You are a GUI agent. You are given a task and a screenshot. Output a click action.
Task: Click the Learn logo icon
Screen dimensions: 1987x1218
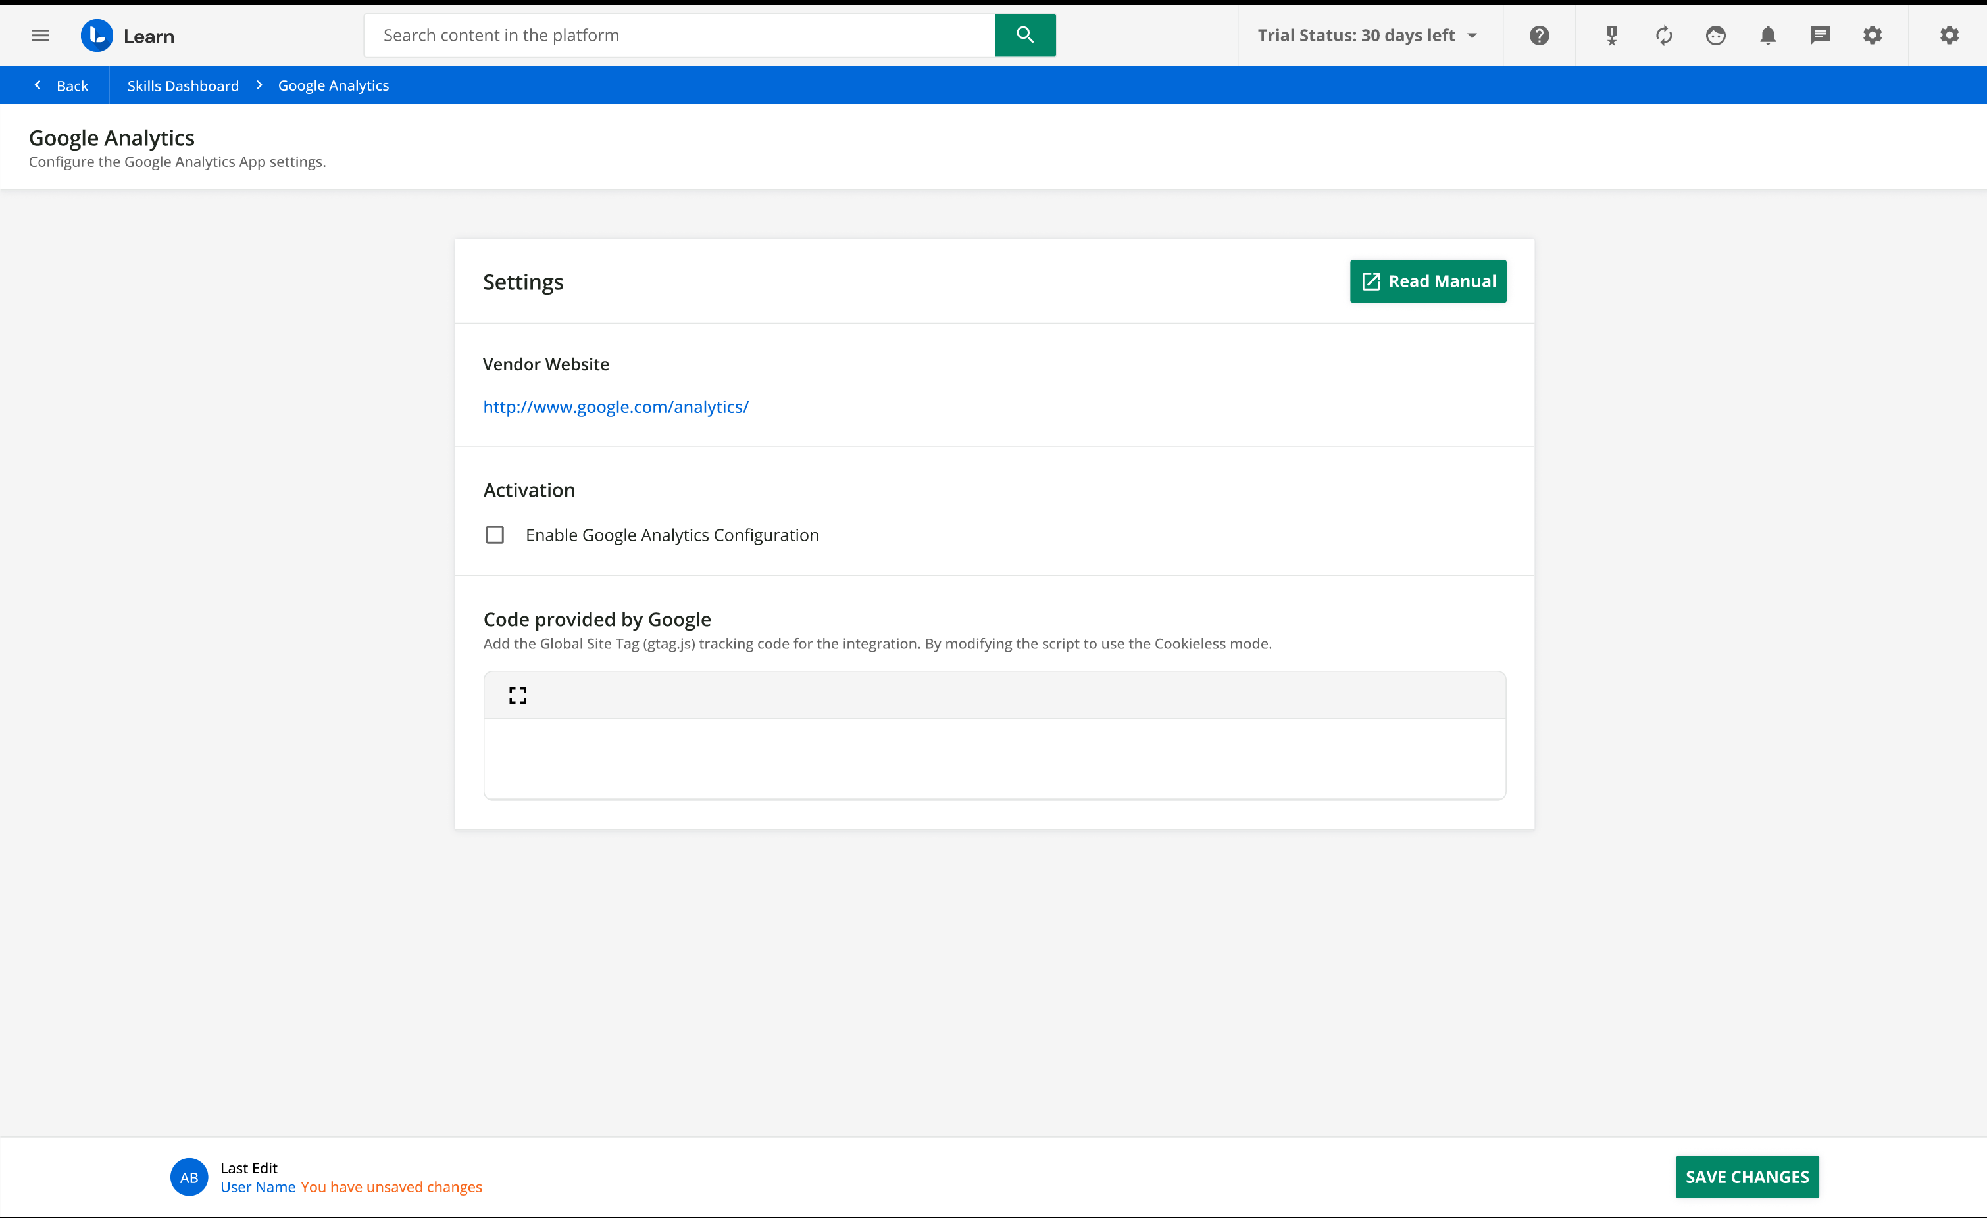[97, 36]
